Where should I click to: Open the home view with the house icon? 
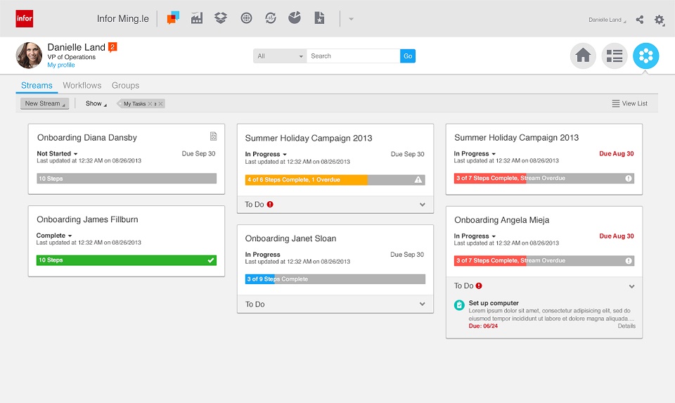pyautogui.click(x=583, y=56)
